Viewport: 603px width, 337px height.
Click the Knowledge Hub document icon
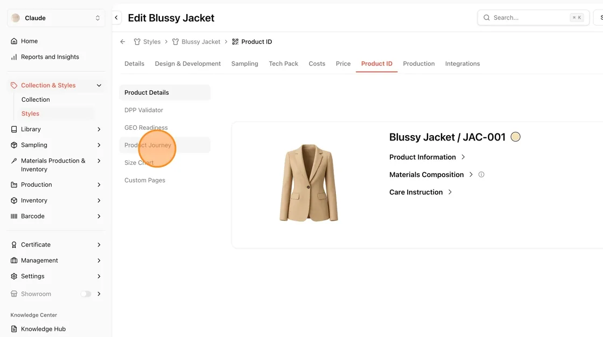pyautogui.click(x=14, y=329)
